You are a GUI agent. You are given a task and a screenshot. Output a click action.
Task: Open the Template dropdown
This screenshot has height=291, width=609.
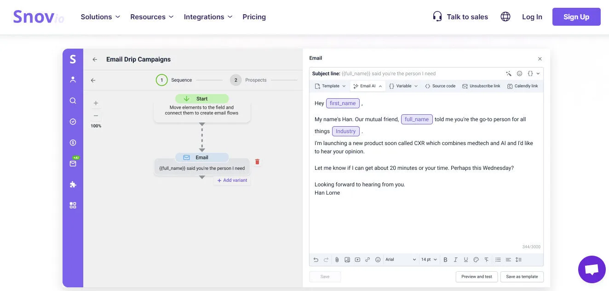pyautogui.click(x=330, y=86)
